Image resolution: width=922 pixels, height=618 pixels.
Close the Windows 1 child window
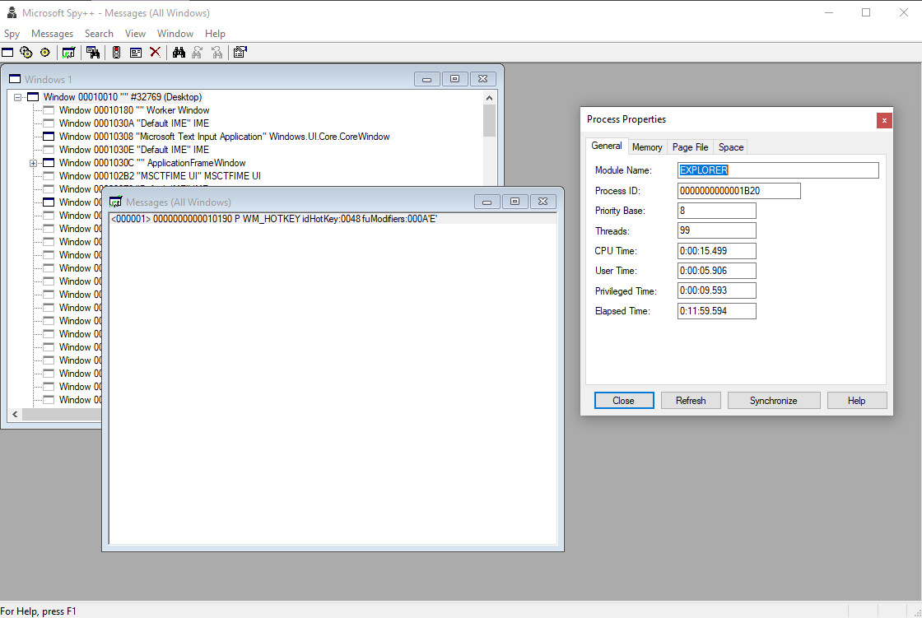pos(482,79)
